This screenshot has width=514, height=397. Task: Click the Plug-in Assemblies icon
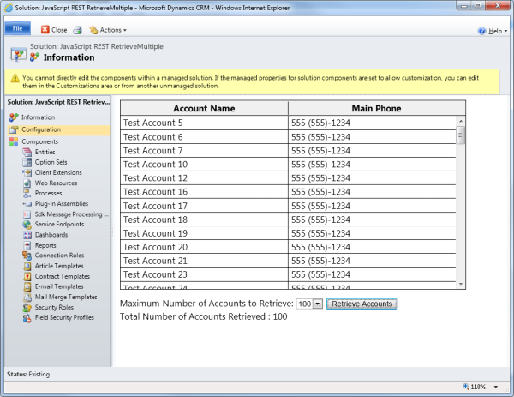click(x=27, y=203)
